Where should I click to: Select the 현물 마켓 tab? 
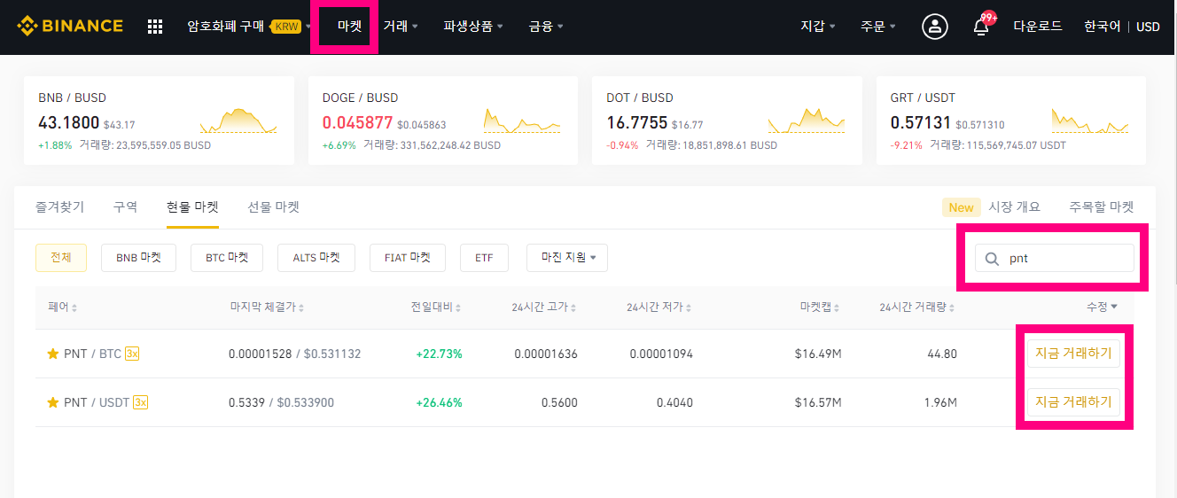click(192, 206)
